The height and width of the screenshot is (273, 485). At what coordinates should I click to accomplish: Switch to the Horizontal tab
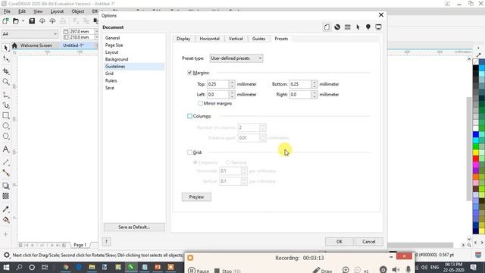click(209, 39)
